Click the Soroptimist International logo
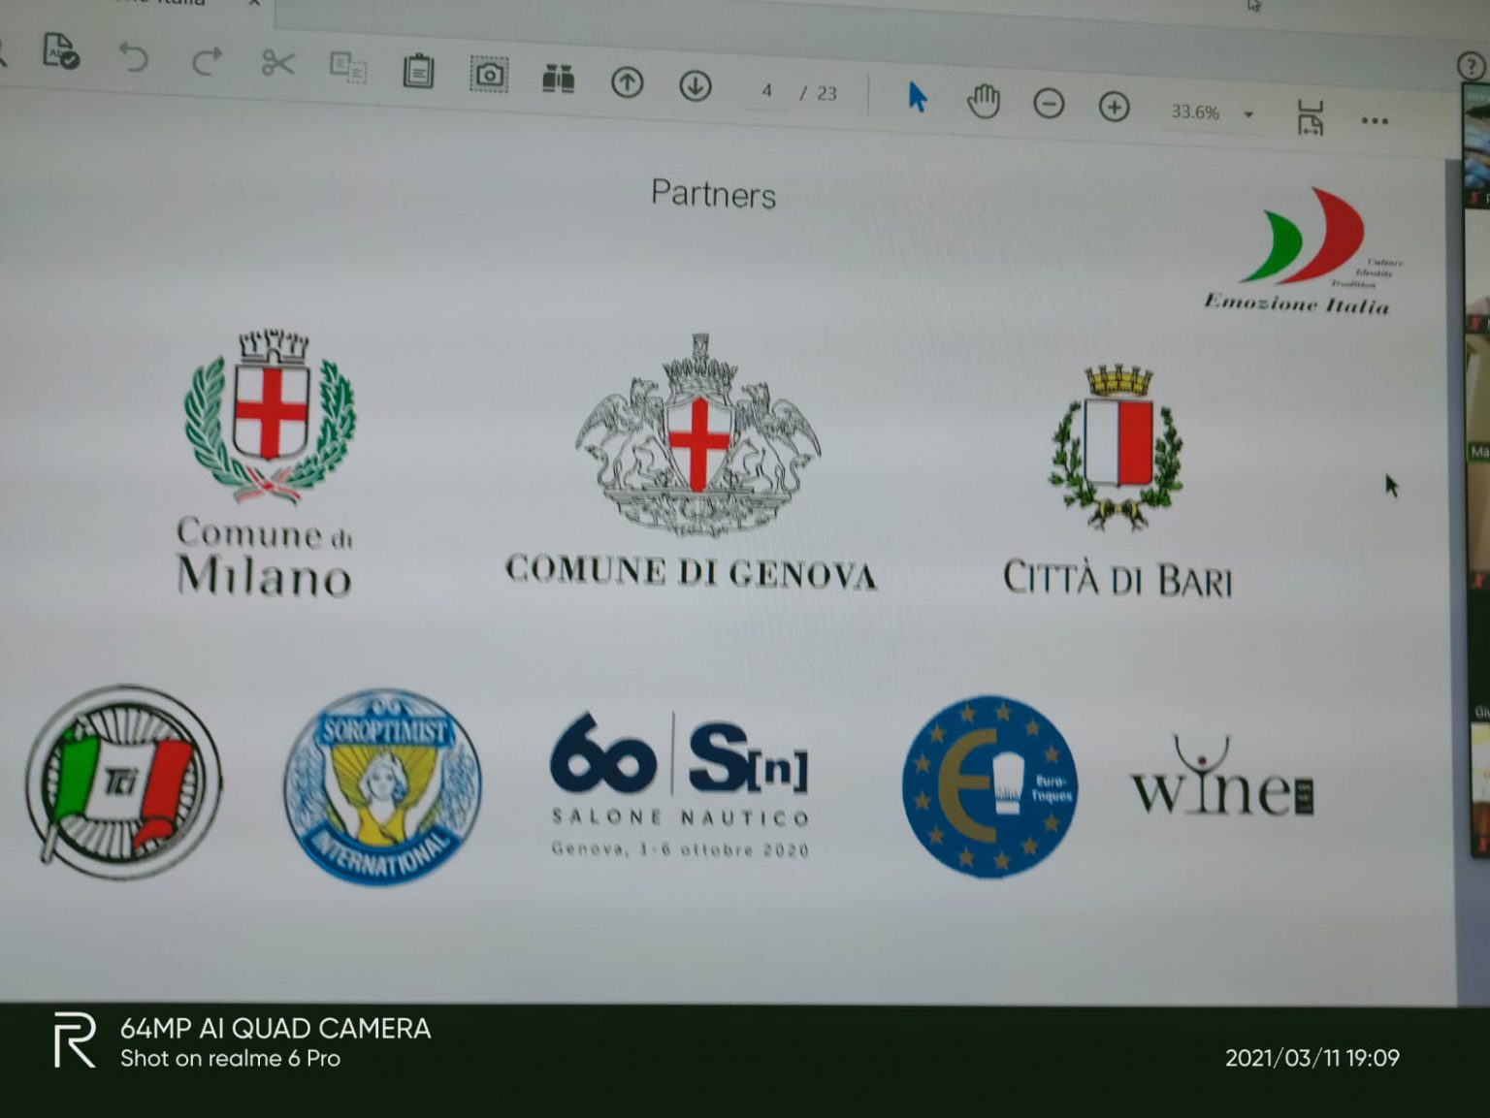 382,786
